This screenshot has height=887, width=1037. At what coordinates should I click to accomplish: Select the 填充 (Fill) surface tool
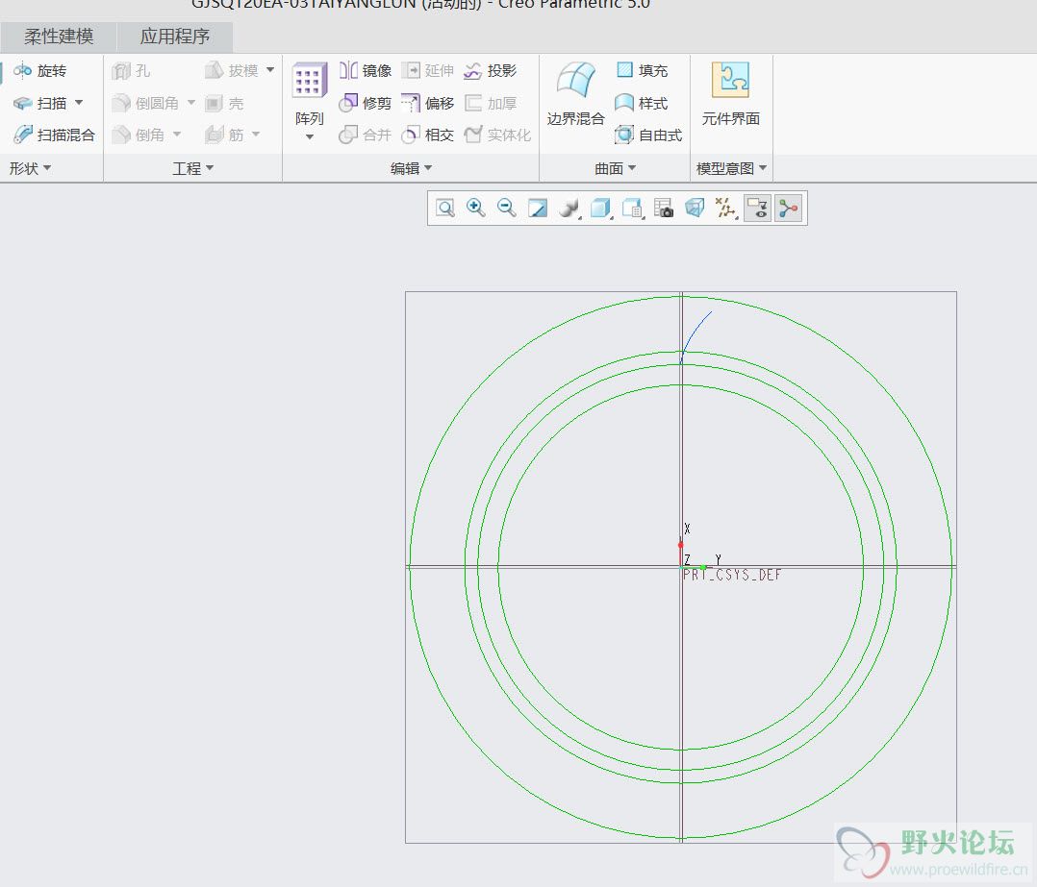click(x=641, y=71)
